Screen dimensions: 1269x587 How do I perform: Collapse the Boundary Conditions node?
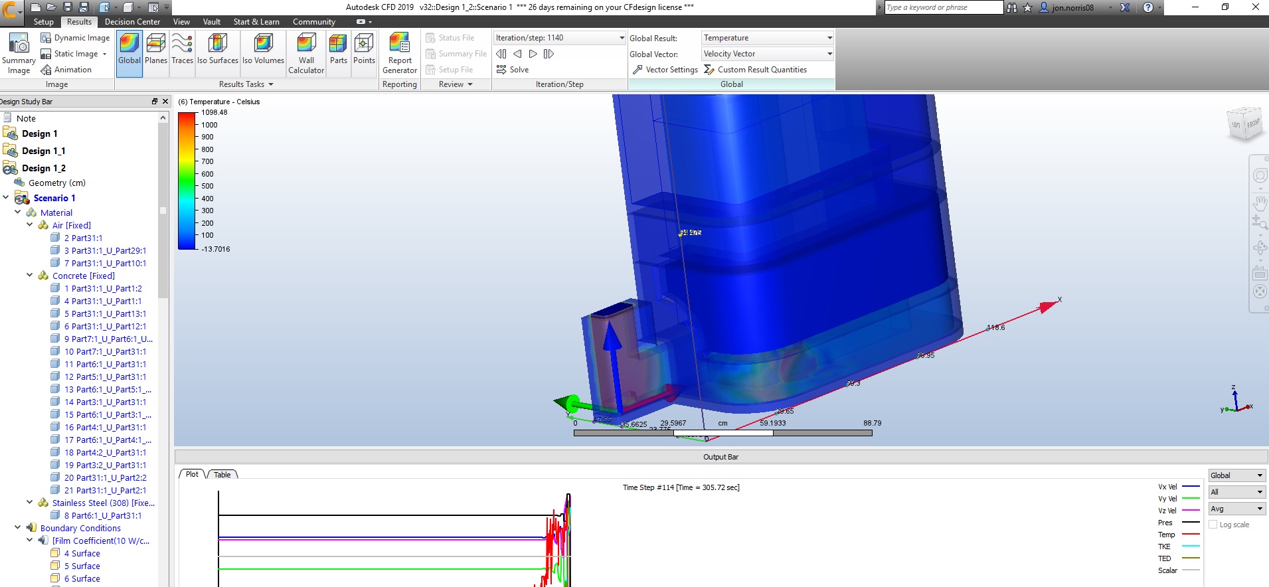(17, 527)
